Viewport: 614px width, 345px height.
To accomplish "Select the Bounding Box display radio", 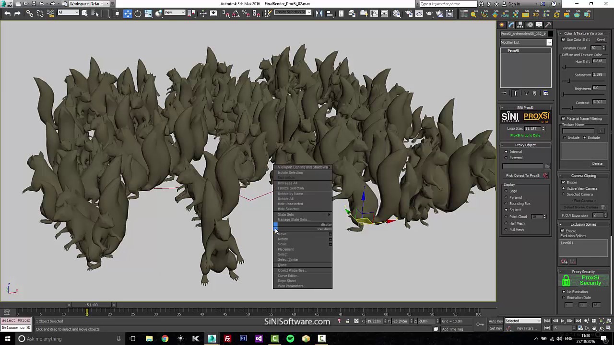I will (506, 204).
